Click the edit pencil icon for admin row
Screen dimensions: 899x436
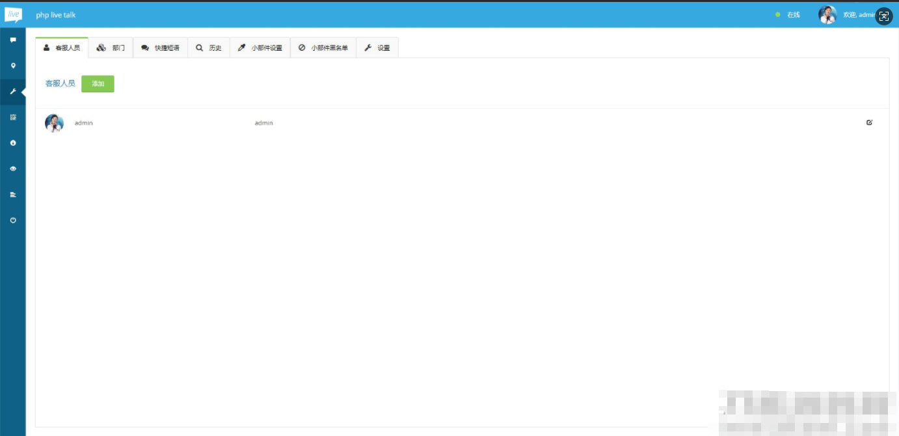869,122
